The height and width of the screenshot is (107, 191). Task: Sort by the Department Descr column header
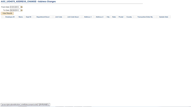[x=43, y=17]
